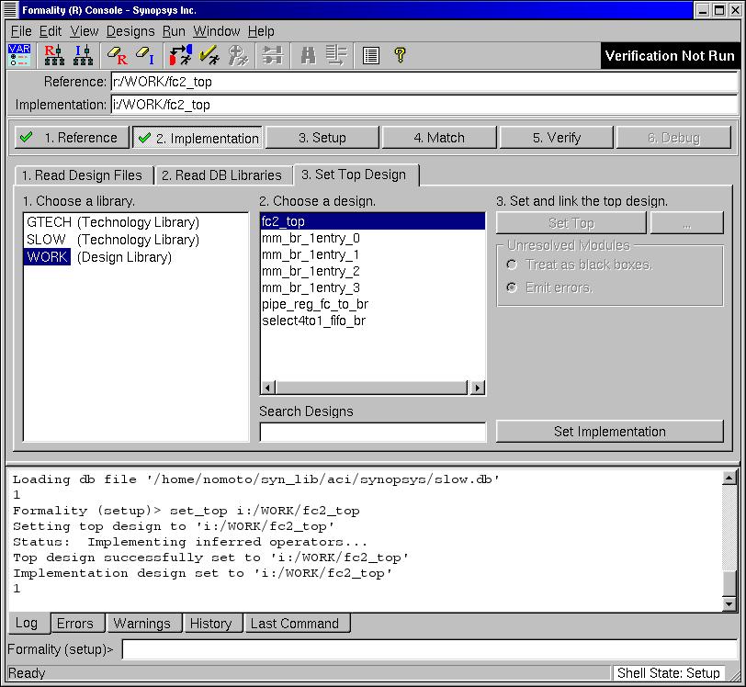Screen dimensions: 746x687
Task: Select the WORK design library
Action: [x=99, y=257]
